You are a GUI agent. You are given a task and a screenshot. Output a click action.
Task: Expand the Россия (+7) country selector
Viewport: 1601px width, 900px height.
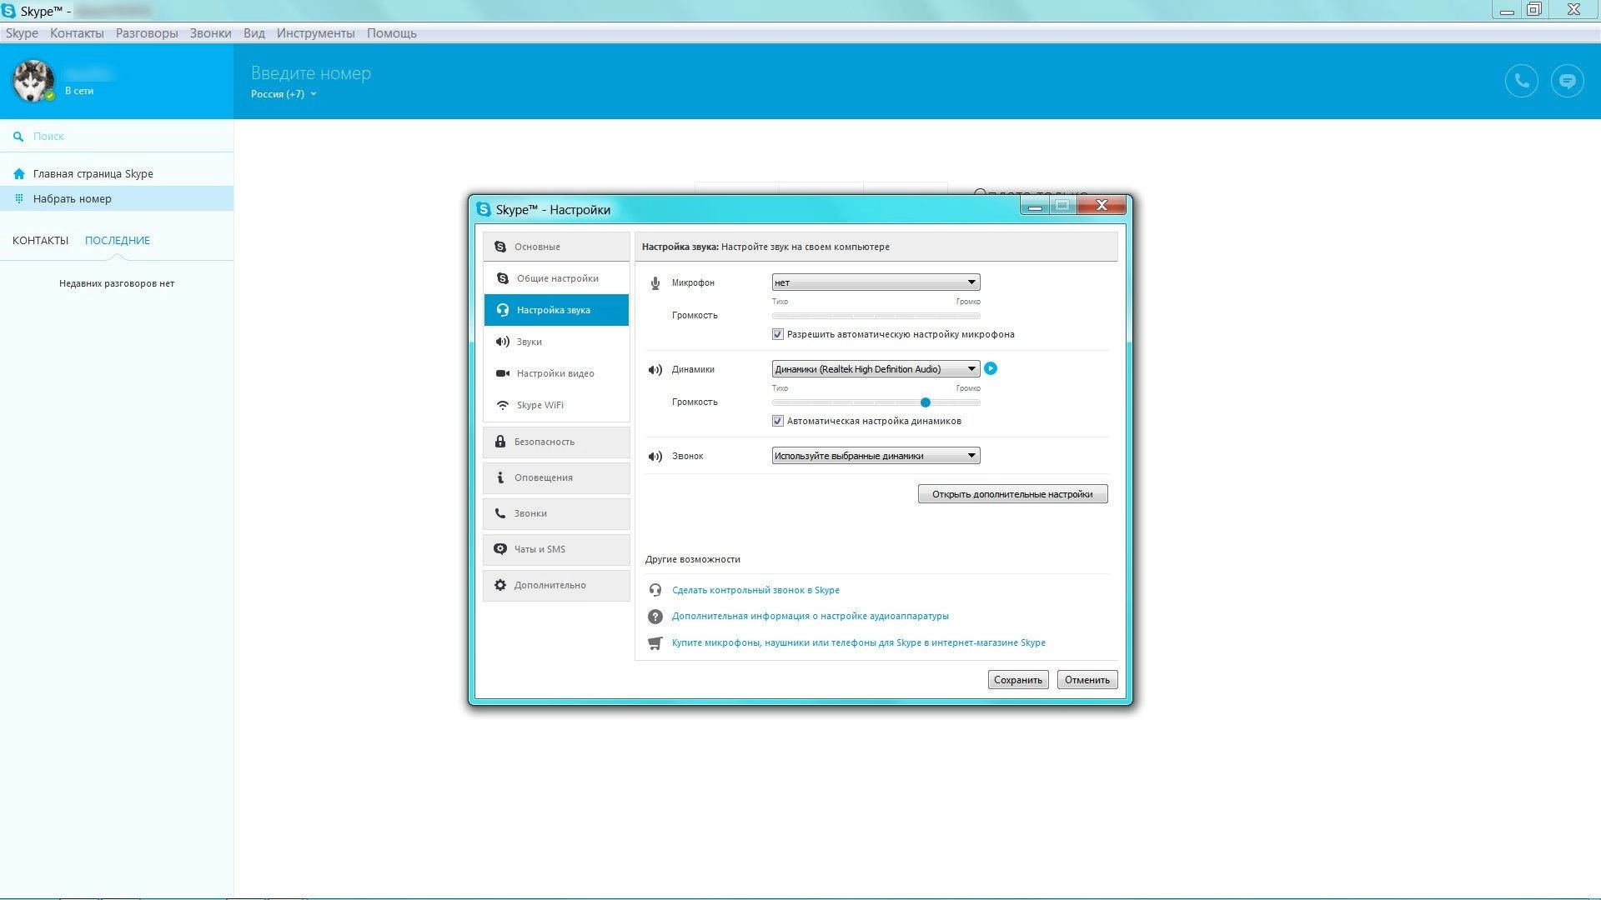pos(284,94)
